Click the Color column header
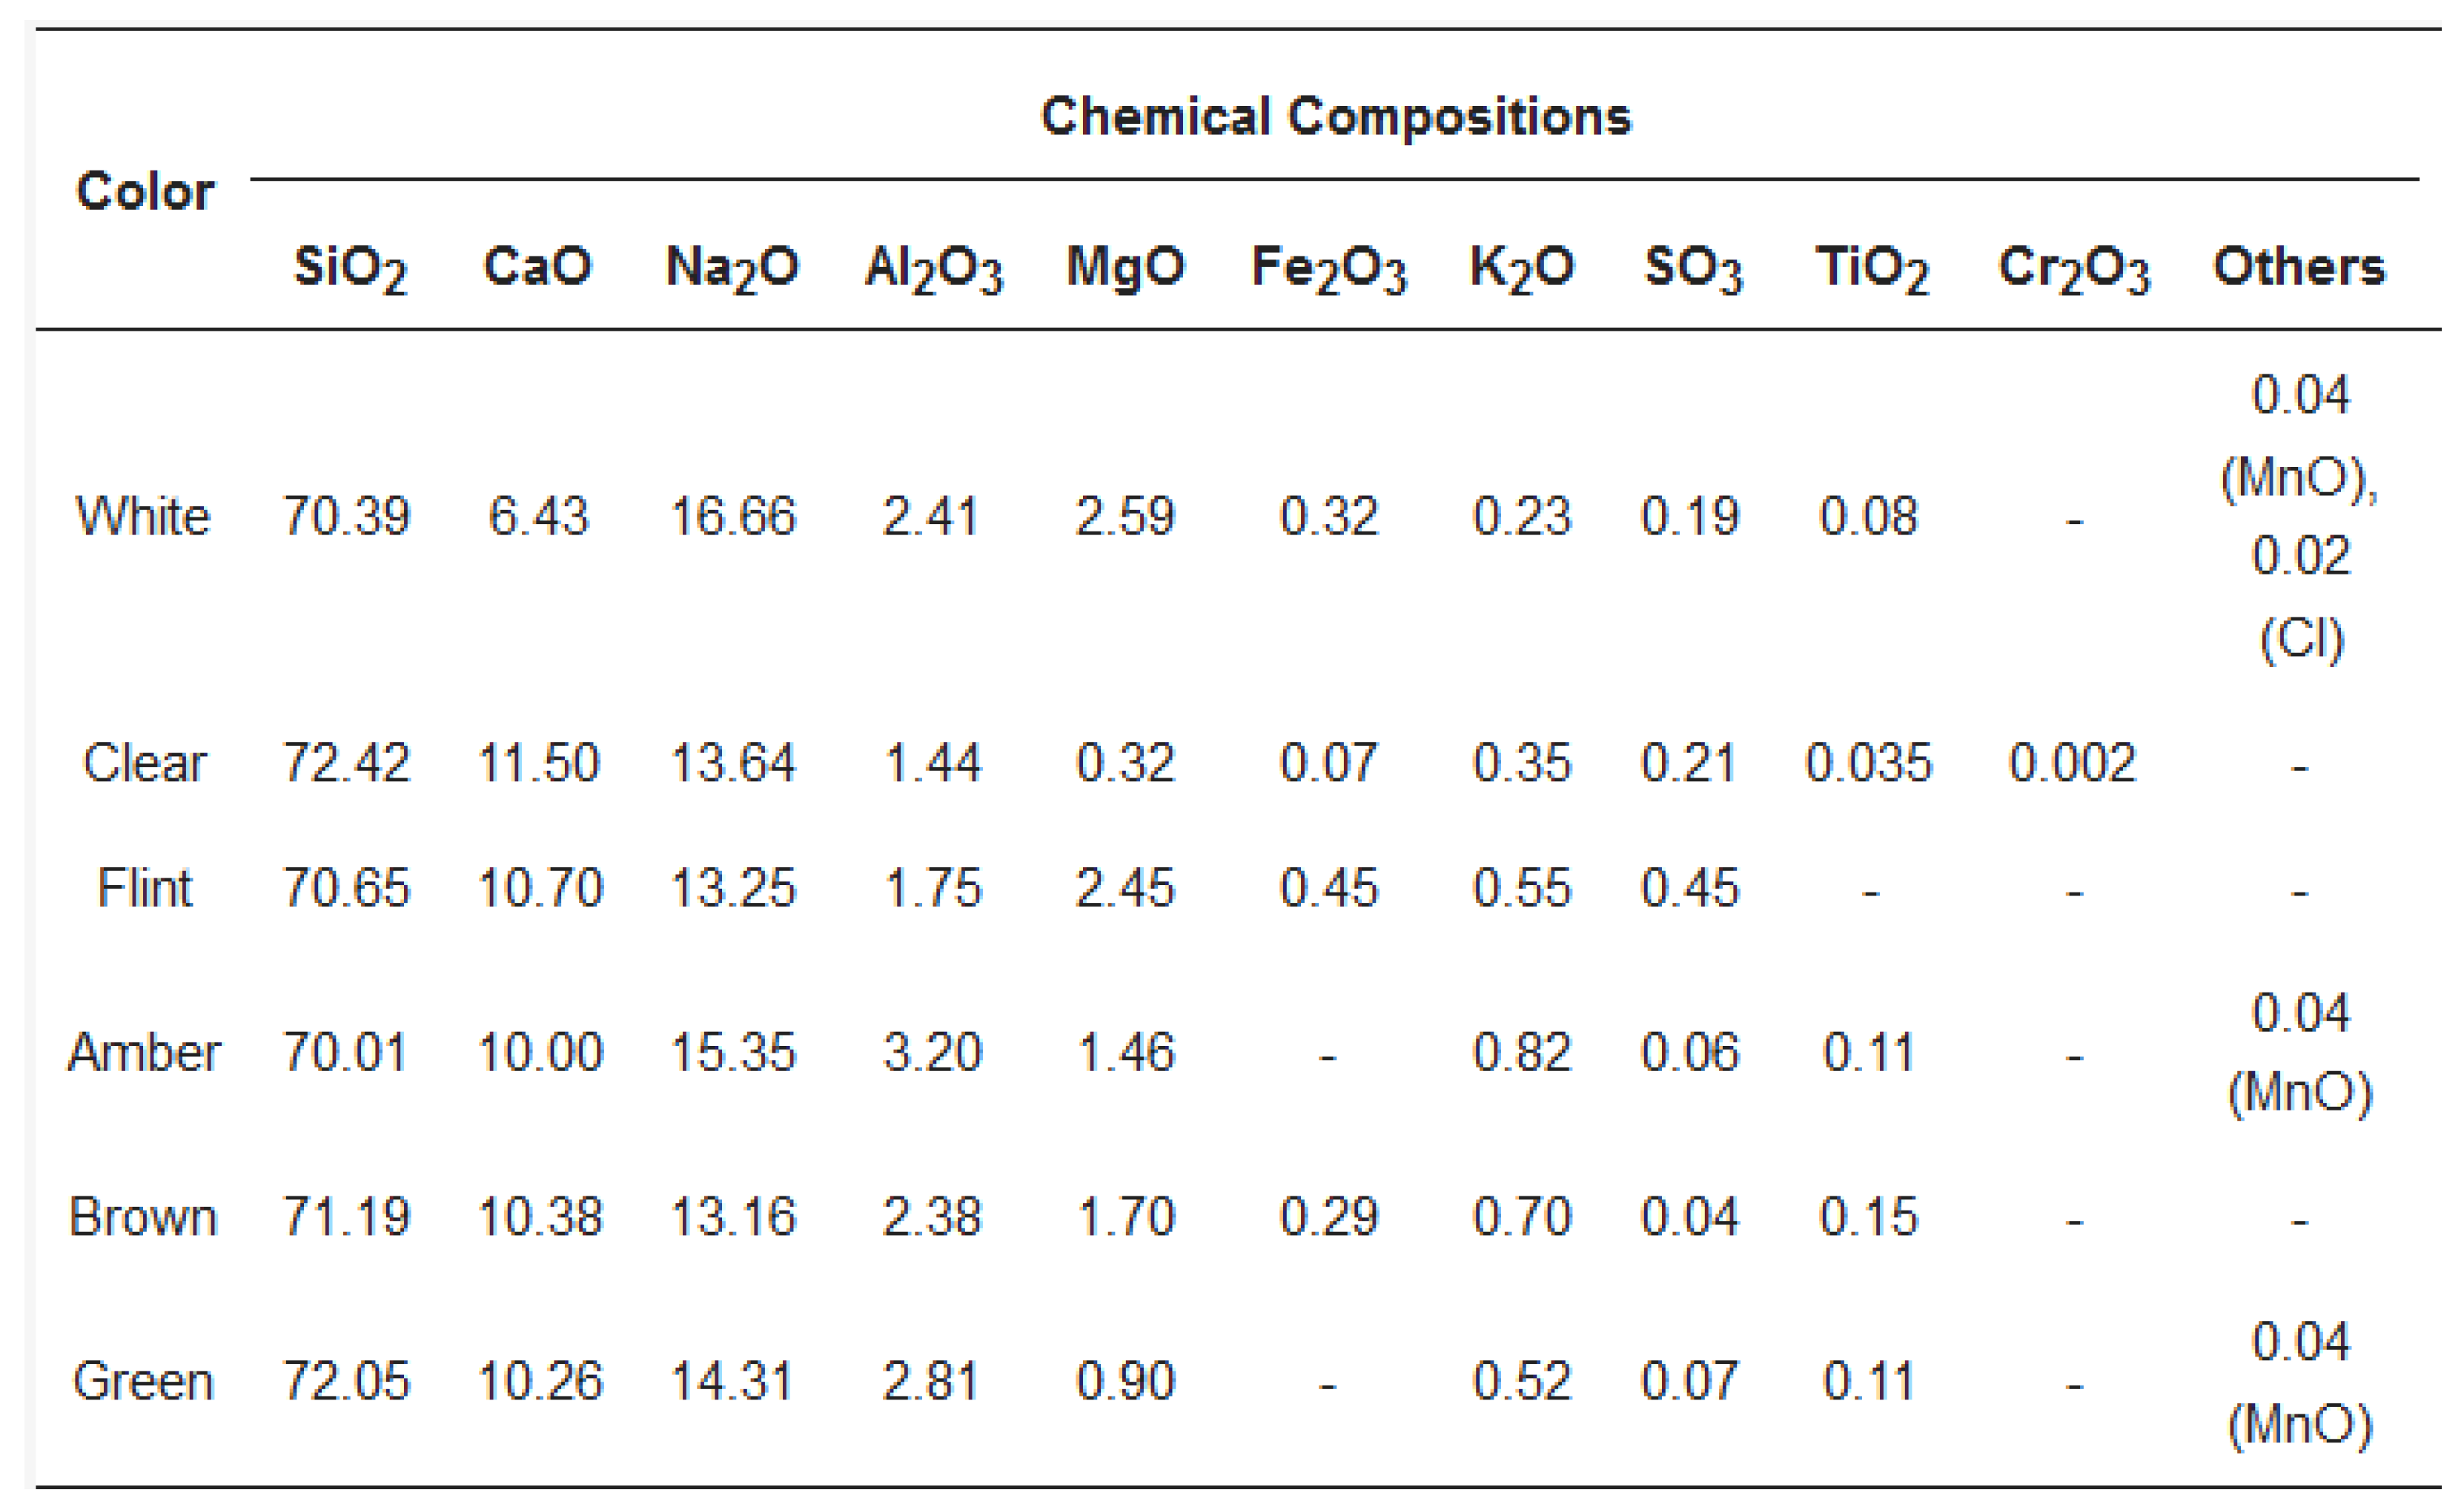 point(145,191)
